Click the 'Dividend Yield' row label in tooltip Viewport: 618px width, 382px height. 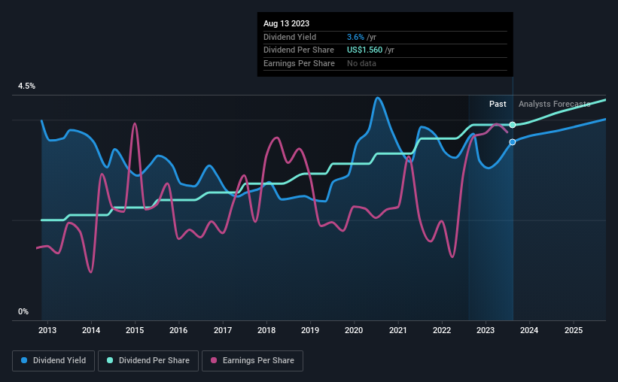[290, 37]
